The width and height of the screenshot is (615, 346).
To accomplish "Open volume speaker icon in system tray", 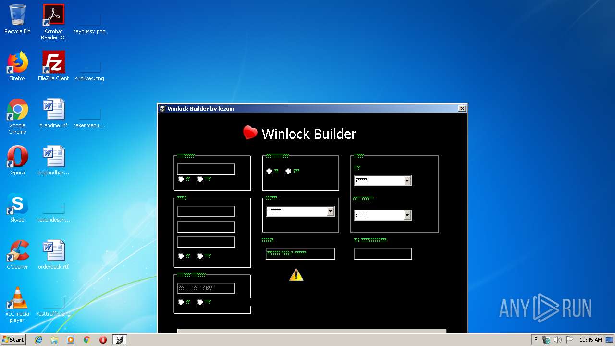I will (558, 340).
